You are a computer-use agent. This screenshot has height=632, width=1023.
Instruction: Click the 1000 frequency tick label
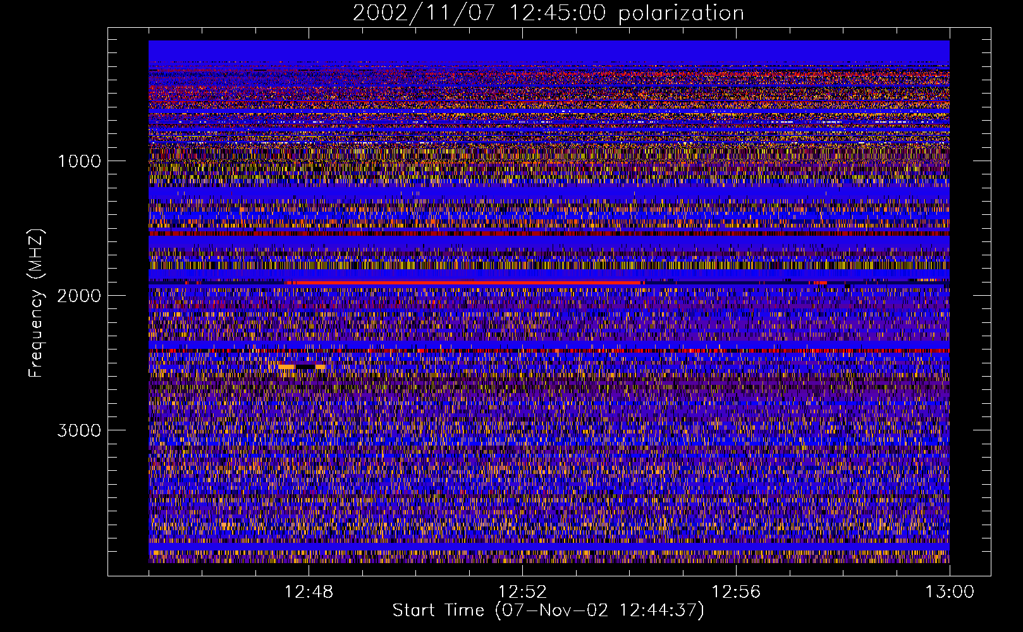[79, 161]
